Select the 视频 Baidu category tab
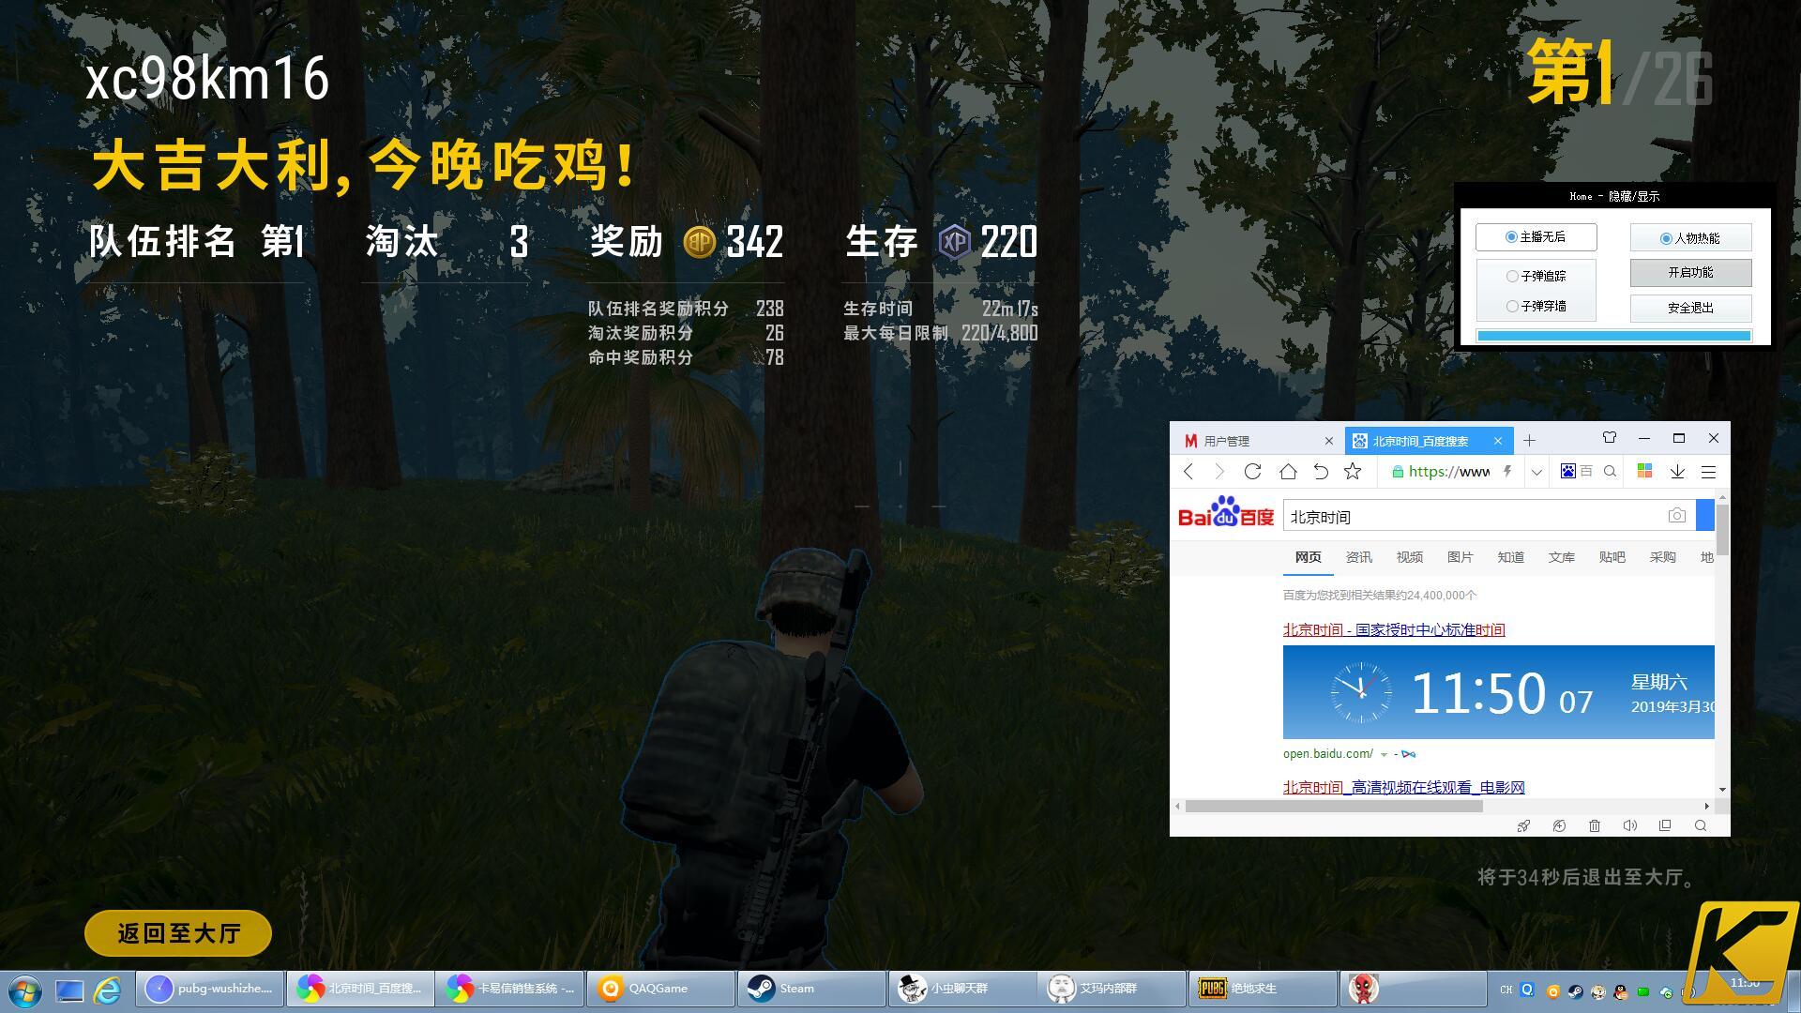 pos(1409,557)
